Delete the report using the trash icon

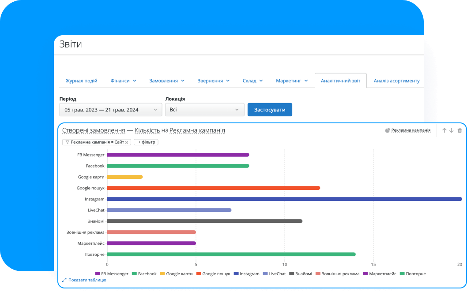(x=459, y=130)
